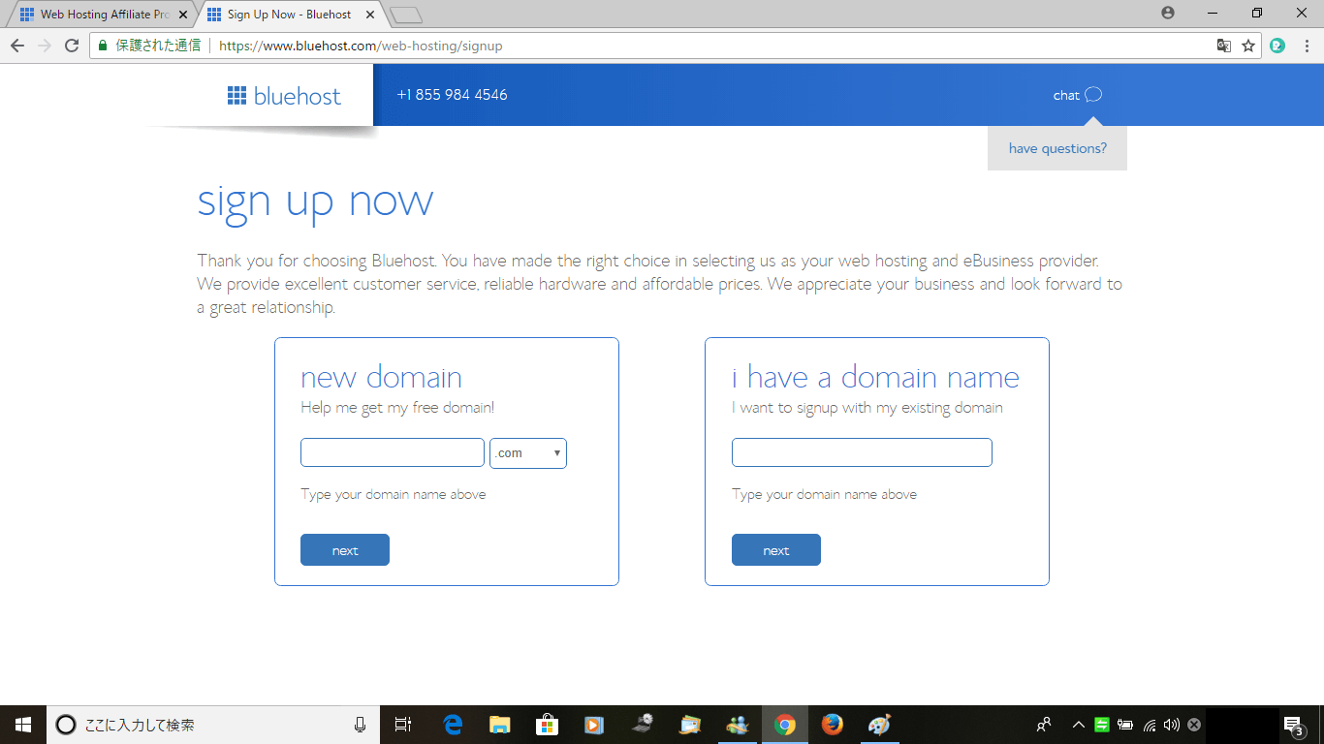The width and height of the screenshot is (1324, 744).
Task: Focus the new domain name text field
Action: 393,452
